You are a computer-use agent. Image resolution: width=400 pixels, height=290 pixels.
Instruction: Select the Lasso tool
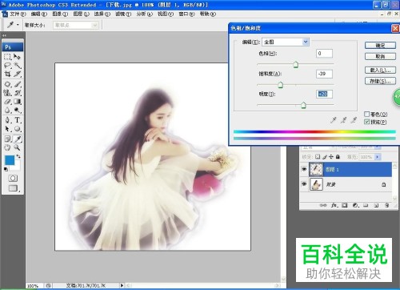point(7,66)
